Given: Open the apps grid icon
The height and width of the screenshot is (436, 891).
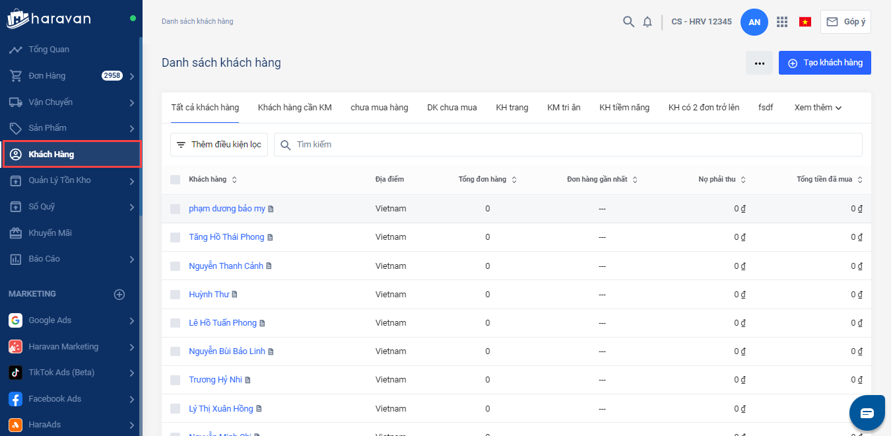Looking at the screenshot, I should pyautogui.click(x=782, y=22).
